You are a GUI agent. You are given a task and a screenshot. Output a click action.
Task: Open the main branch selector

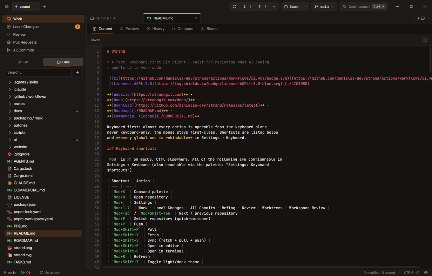tap(324, 7)
